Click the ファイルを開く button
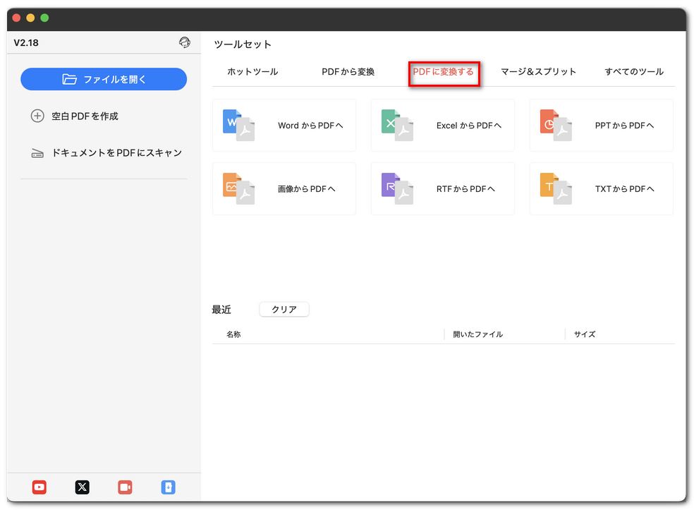The image size is (694, 510). coord(103,79)
